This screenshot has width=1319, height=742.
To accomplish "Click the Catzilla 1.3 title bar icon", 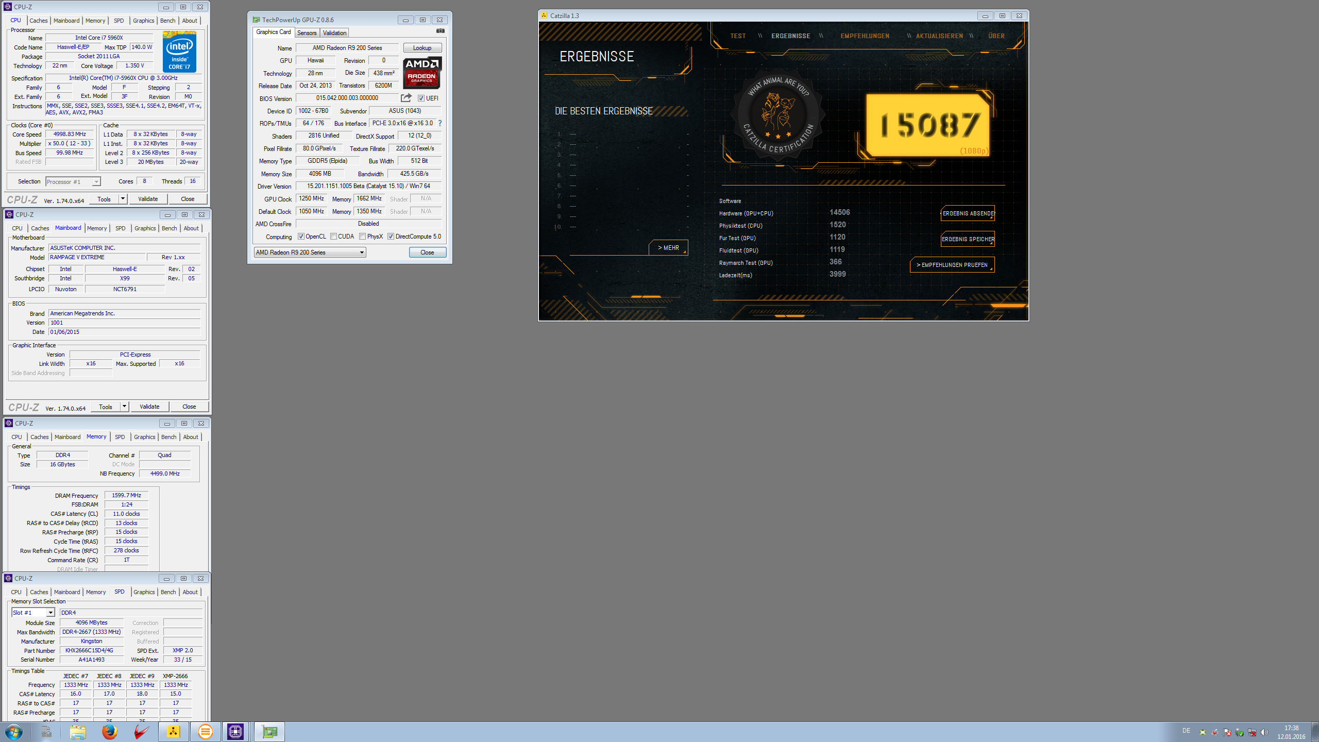I will (x=544, y=15).
